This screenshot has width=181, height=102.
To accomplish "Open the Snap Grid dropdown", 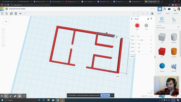I will click(x=150, y=96).
